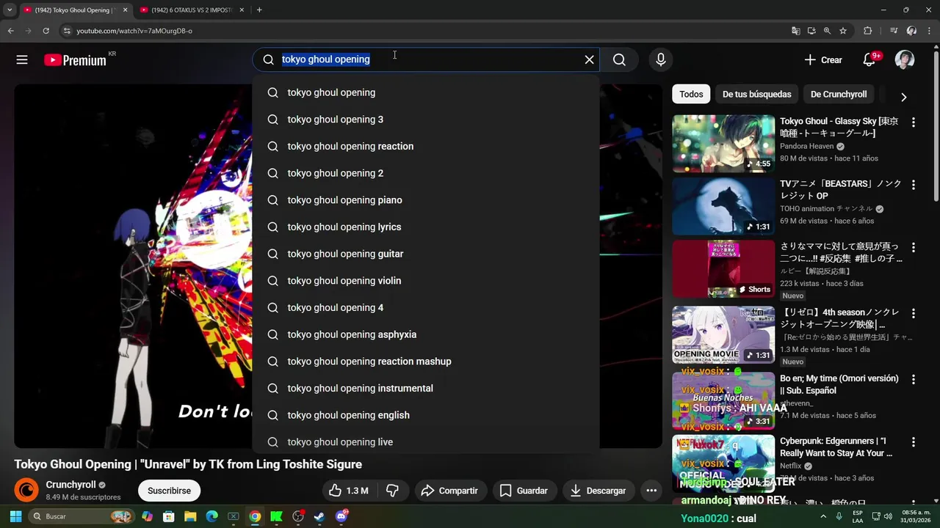Screen dimensions: 940x528
Task: Open the Crunchyroll channel avatar
Action: click(x=26, y=491)
